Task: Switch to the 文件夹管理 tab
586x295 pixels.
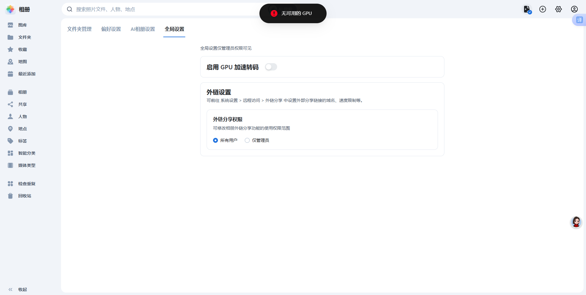Action: tap(79, 29)
